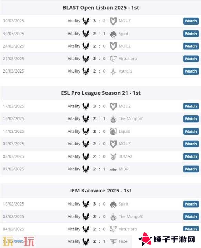View Match for the 10/02/2025 Spirit final

191,204
